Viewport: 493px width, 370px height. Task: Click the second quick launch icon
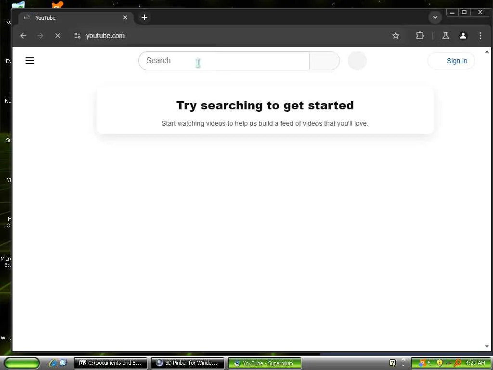tap(63, 363)
